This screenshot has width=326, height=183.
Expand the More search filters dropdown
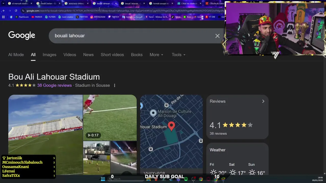tap(156, 55)
